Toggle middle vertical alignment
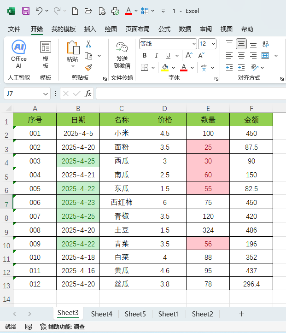Image resolution: width=286 pixels, height=333 pixels. [x=241, y=44]
